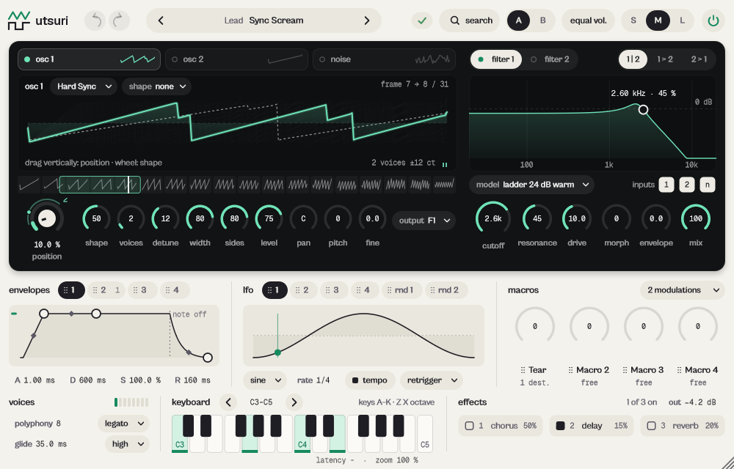Screen dimensions: 734x469
Task: Shift keyboard range down with left arrow
Action: tap(228, 402)
